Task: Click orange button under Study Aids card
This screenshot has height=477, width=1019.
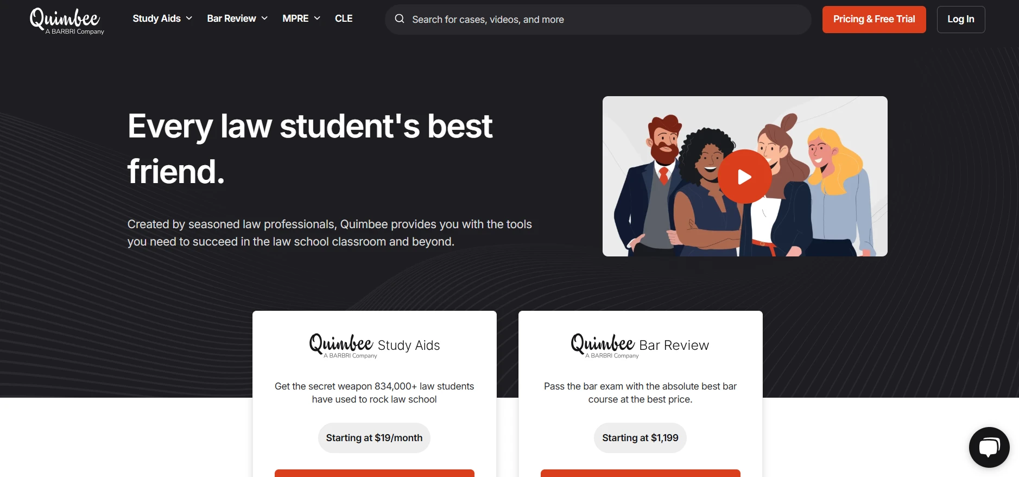Action: coord(375,473)
